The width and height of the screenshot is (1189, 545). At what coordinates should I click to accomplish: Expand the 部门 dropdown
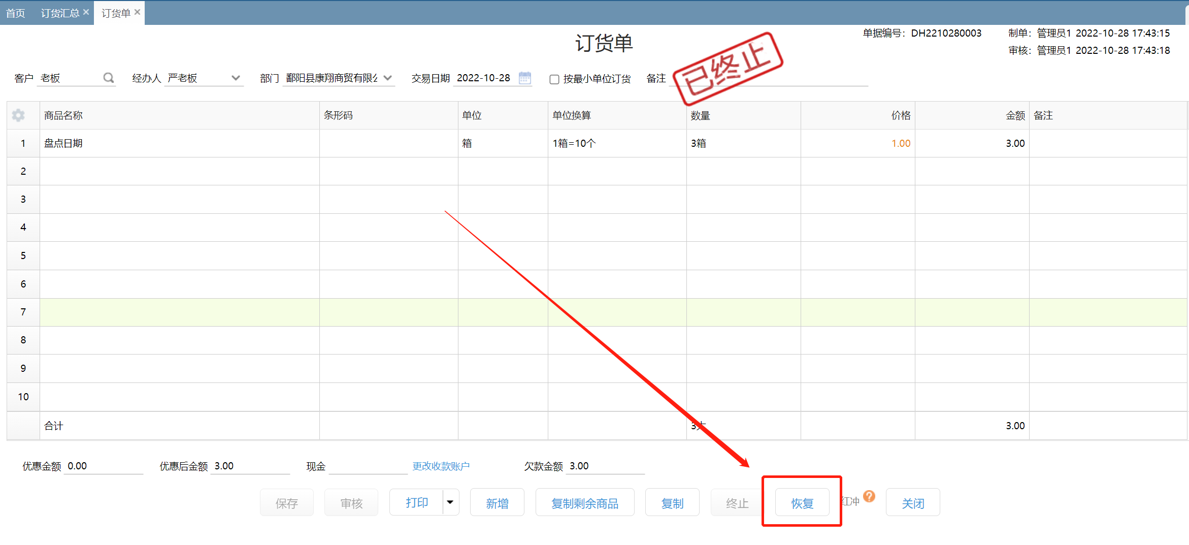click(388, 78)
